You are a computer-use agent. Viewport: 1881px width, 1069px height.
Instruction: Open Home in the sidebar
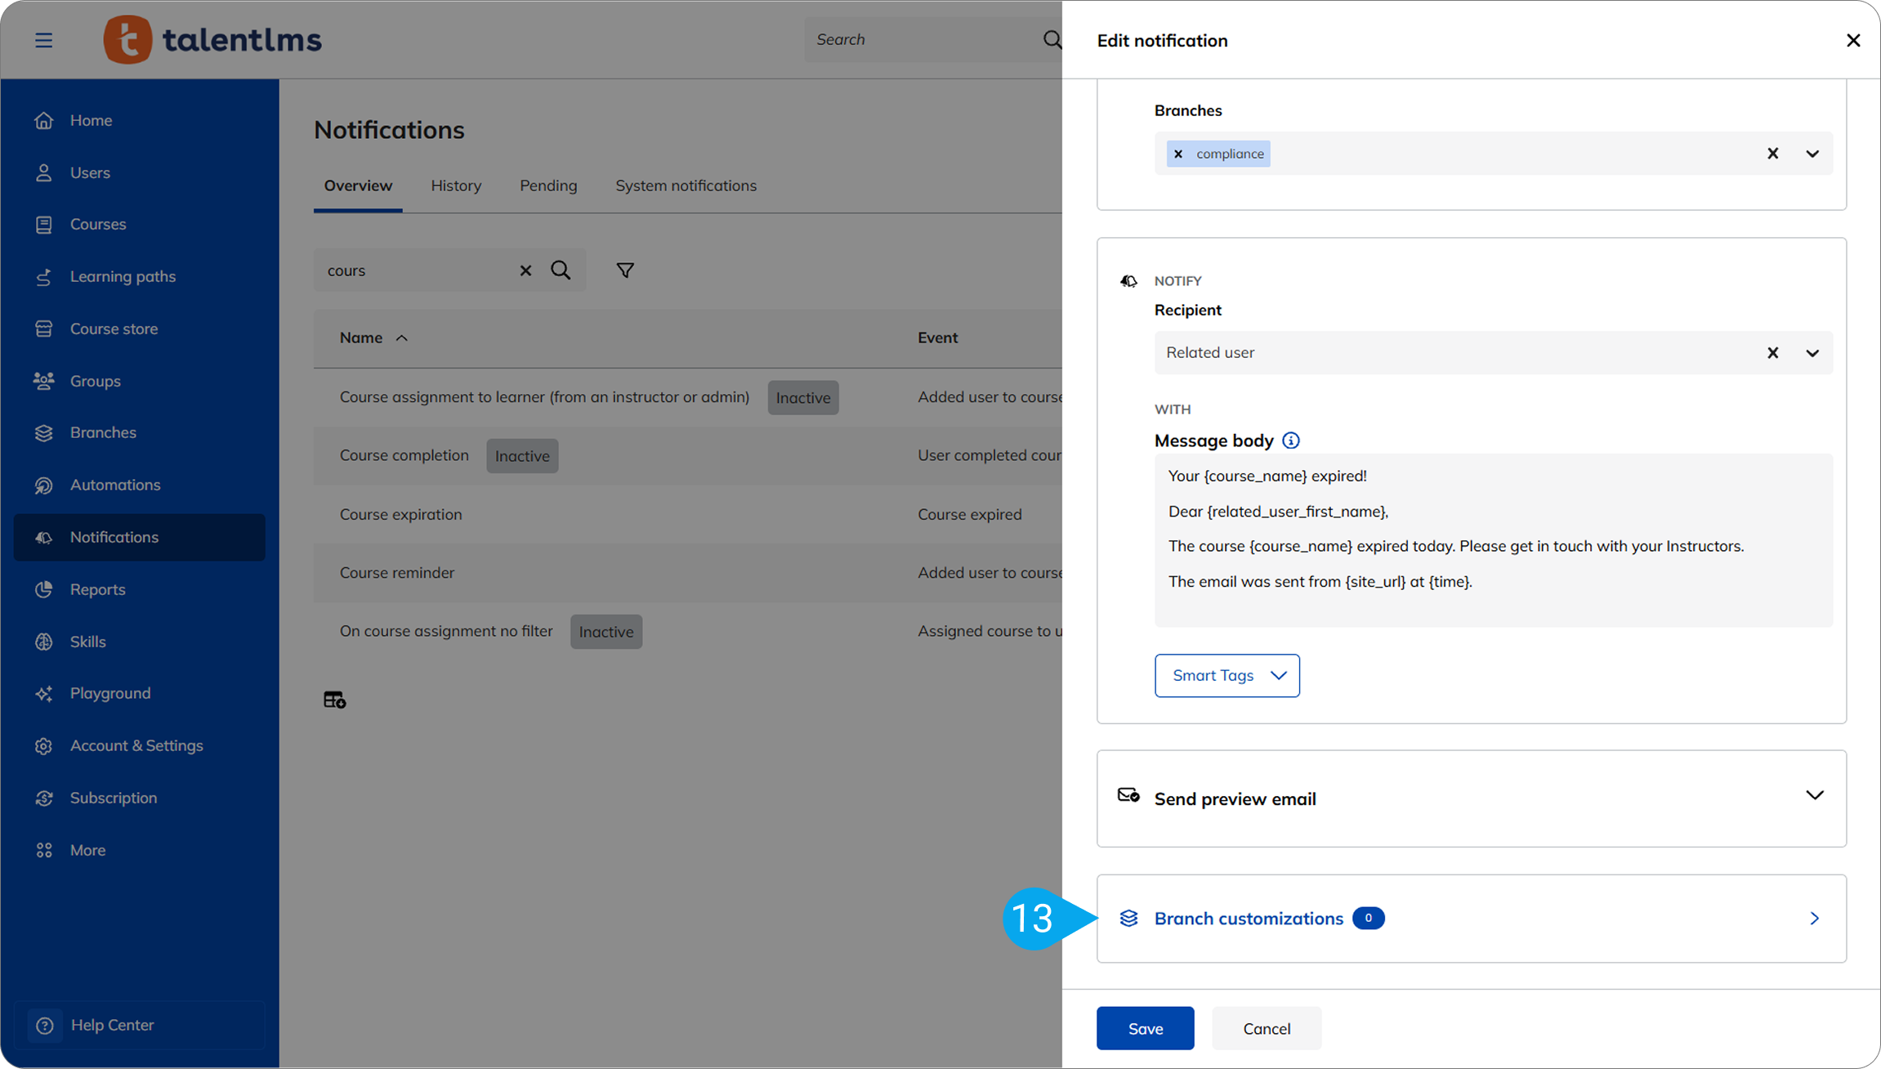[139, 120]
